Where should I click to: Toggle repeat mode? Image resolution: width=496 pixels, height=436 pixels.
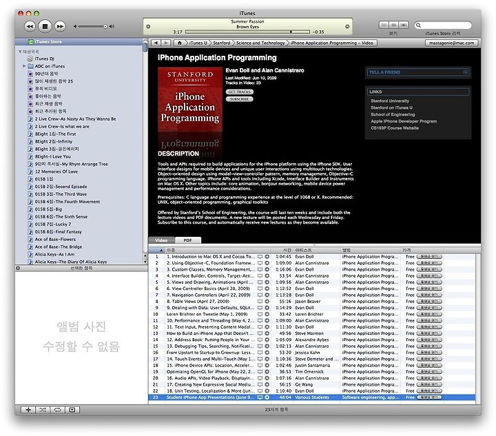(57, 410)
